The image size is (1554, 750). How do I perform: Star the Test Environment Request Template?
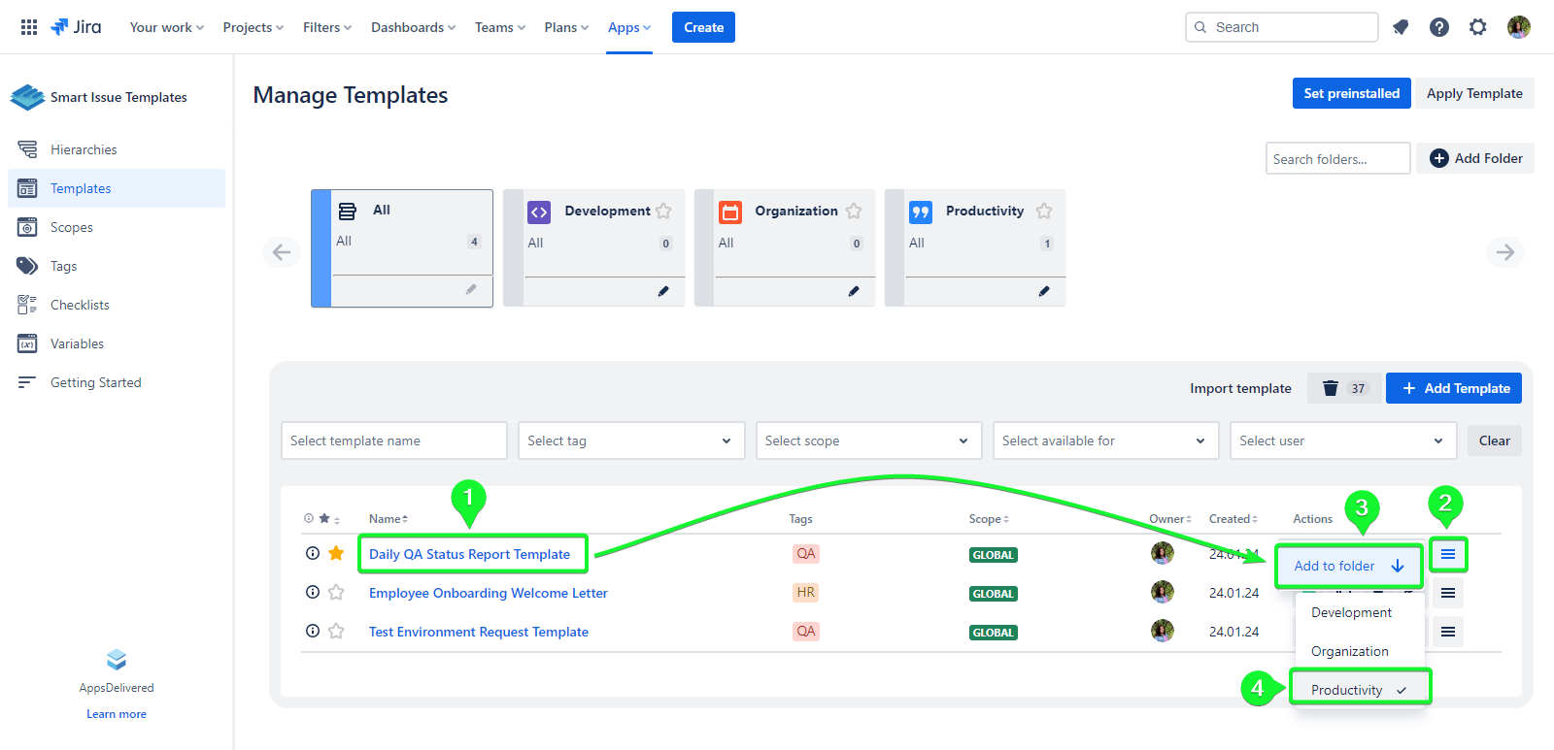point(336,632)
